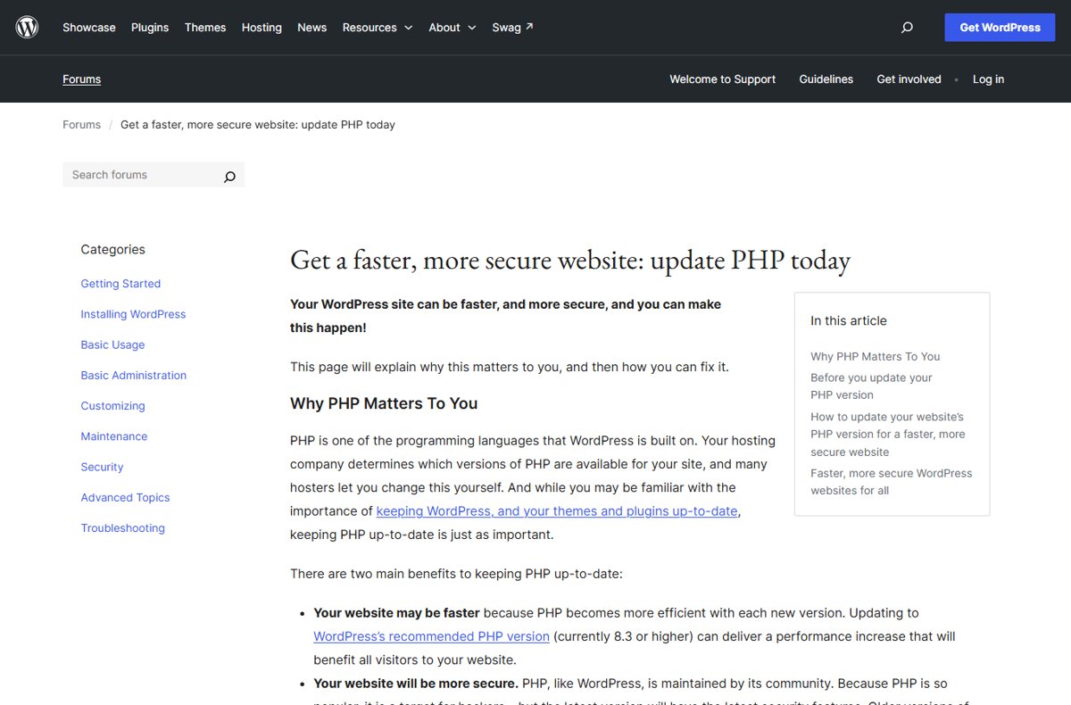Open the Get involved link
The image size is (1071, 705).
coord(909,79)
